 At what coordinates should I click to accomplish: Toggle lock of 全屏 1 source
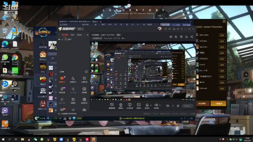[x=62, y=39]
